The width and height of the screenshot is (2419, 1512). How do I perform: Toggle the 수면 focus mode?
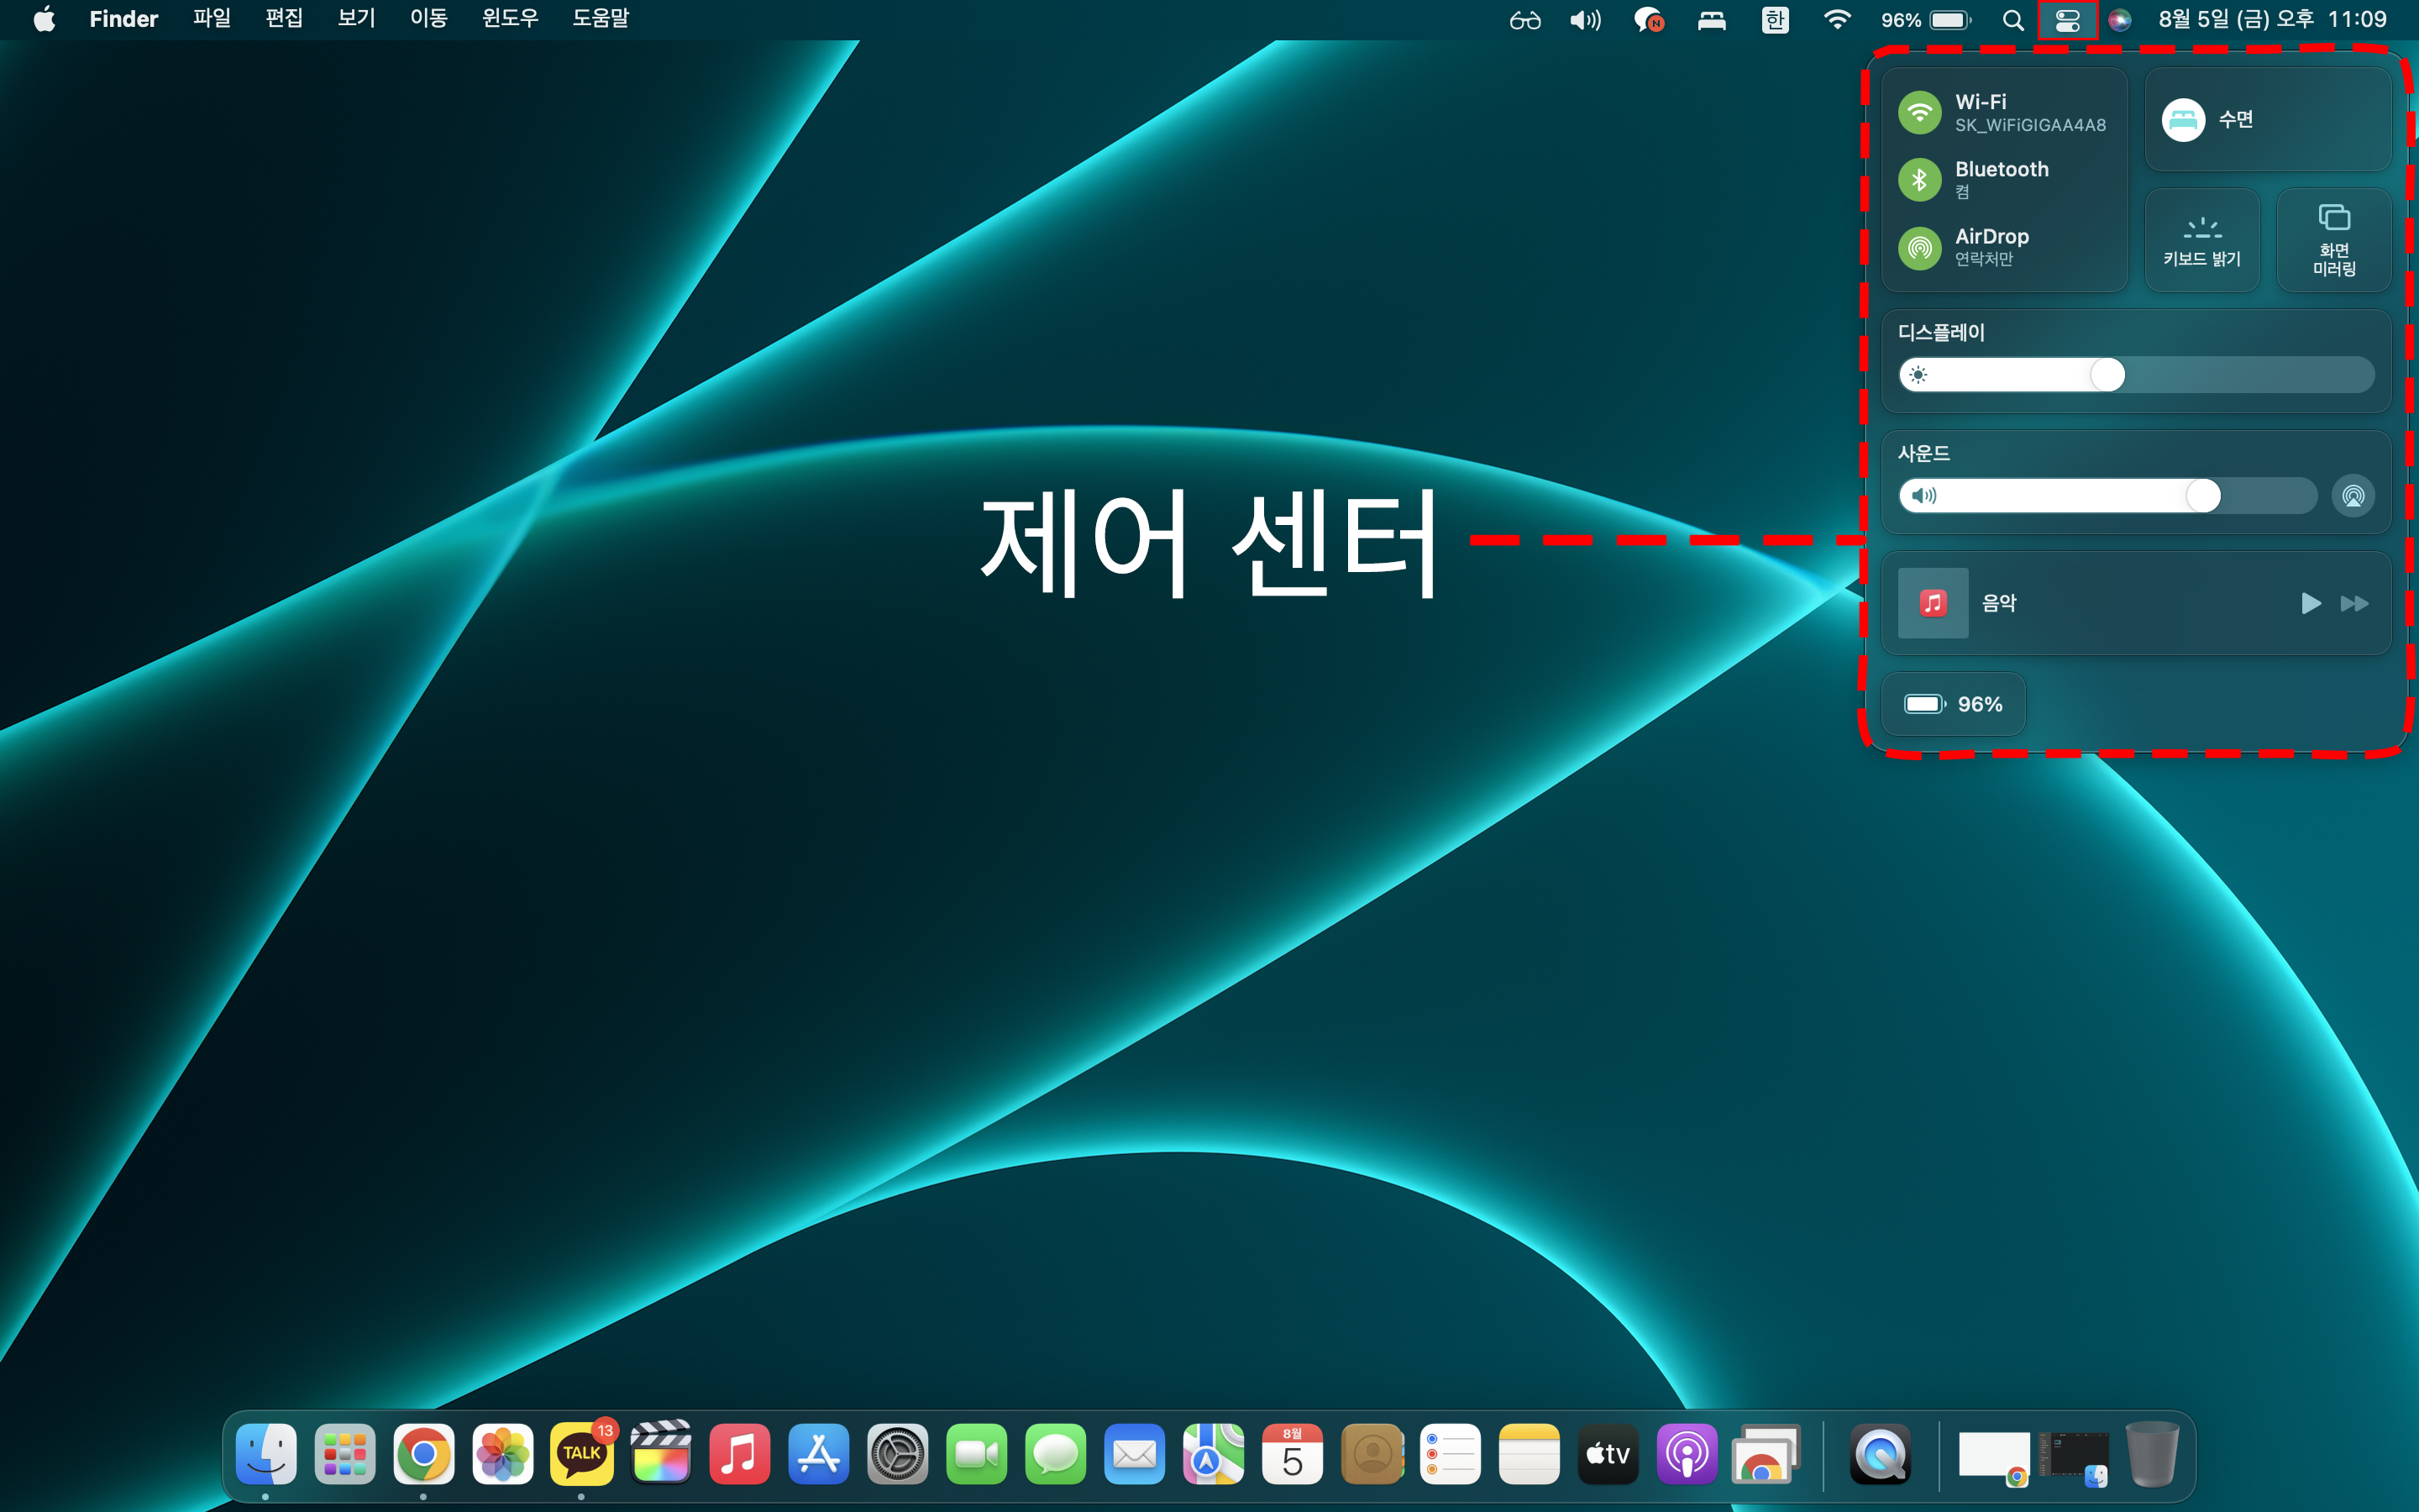click(x=2183, y=120)
